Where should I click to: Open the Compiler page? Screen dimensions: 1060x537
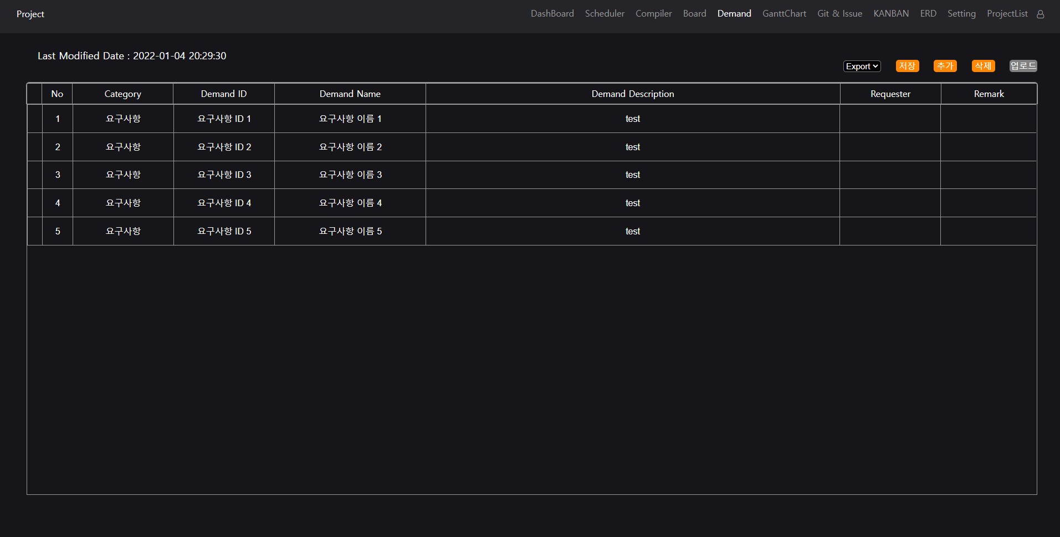[653, 13]
